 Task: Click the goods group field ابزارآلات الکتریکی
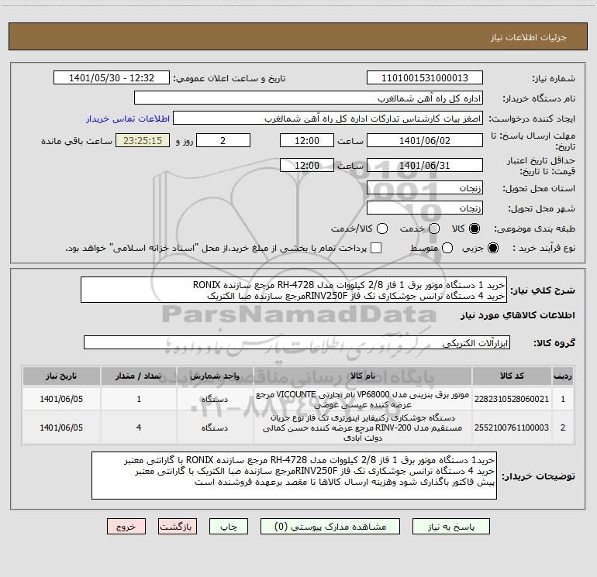pyautogui.click(x=297, y=342)
